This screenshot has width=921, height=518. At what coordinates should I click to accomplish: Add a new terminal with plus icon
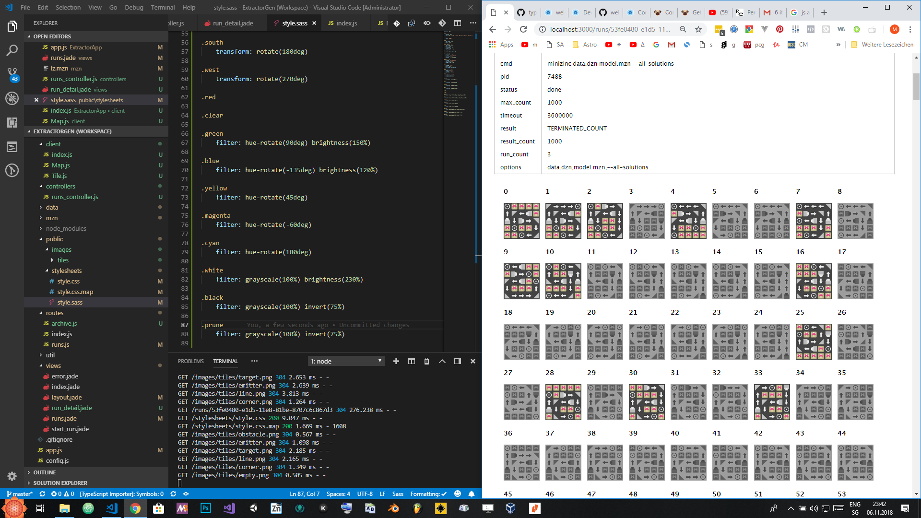point(396,361)
